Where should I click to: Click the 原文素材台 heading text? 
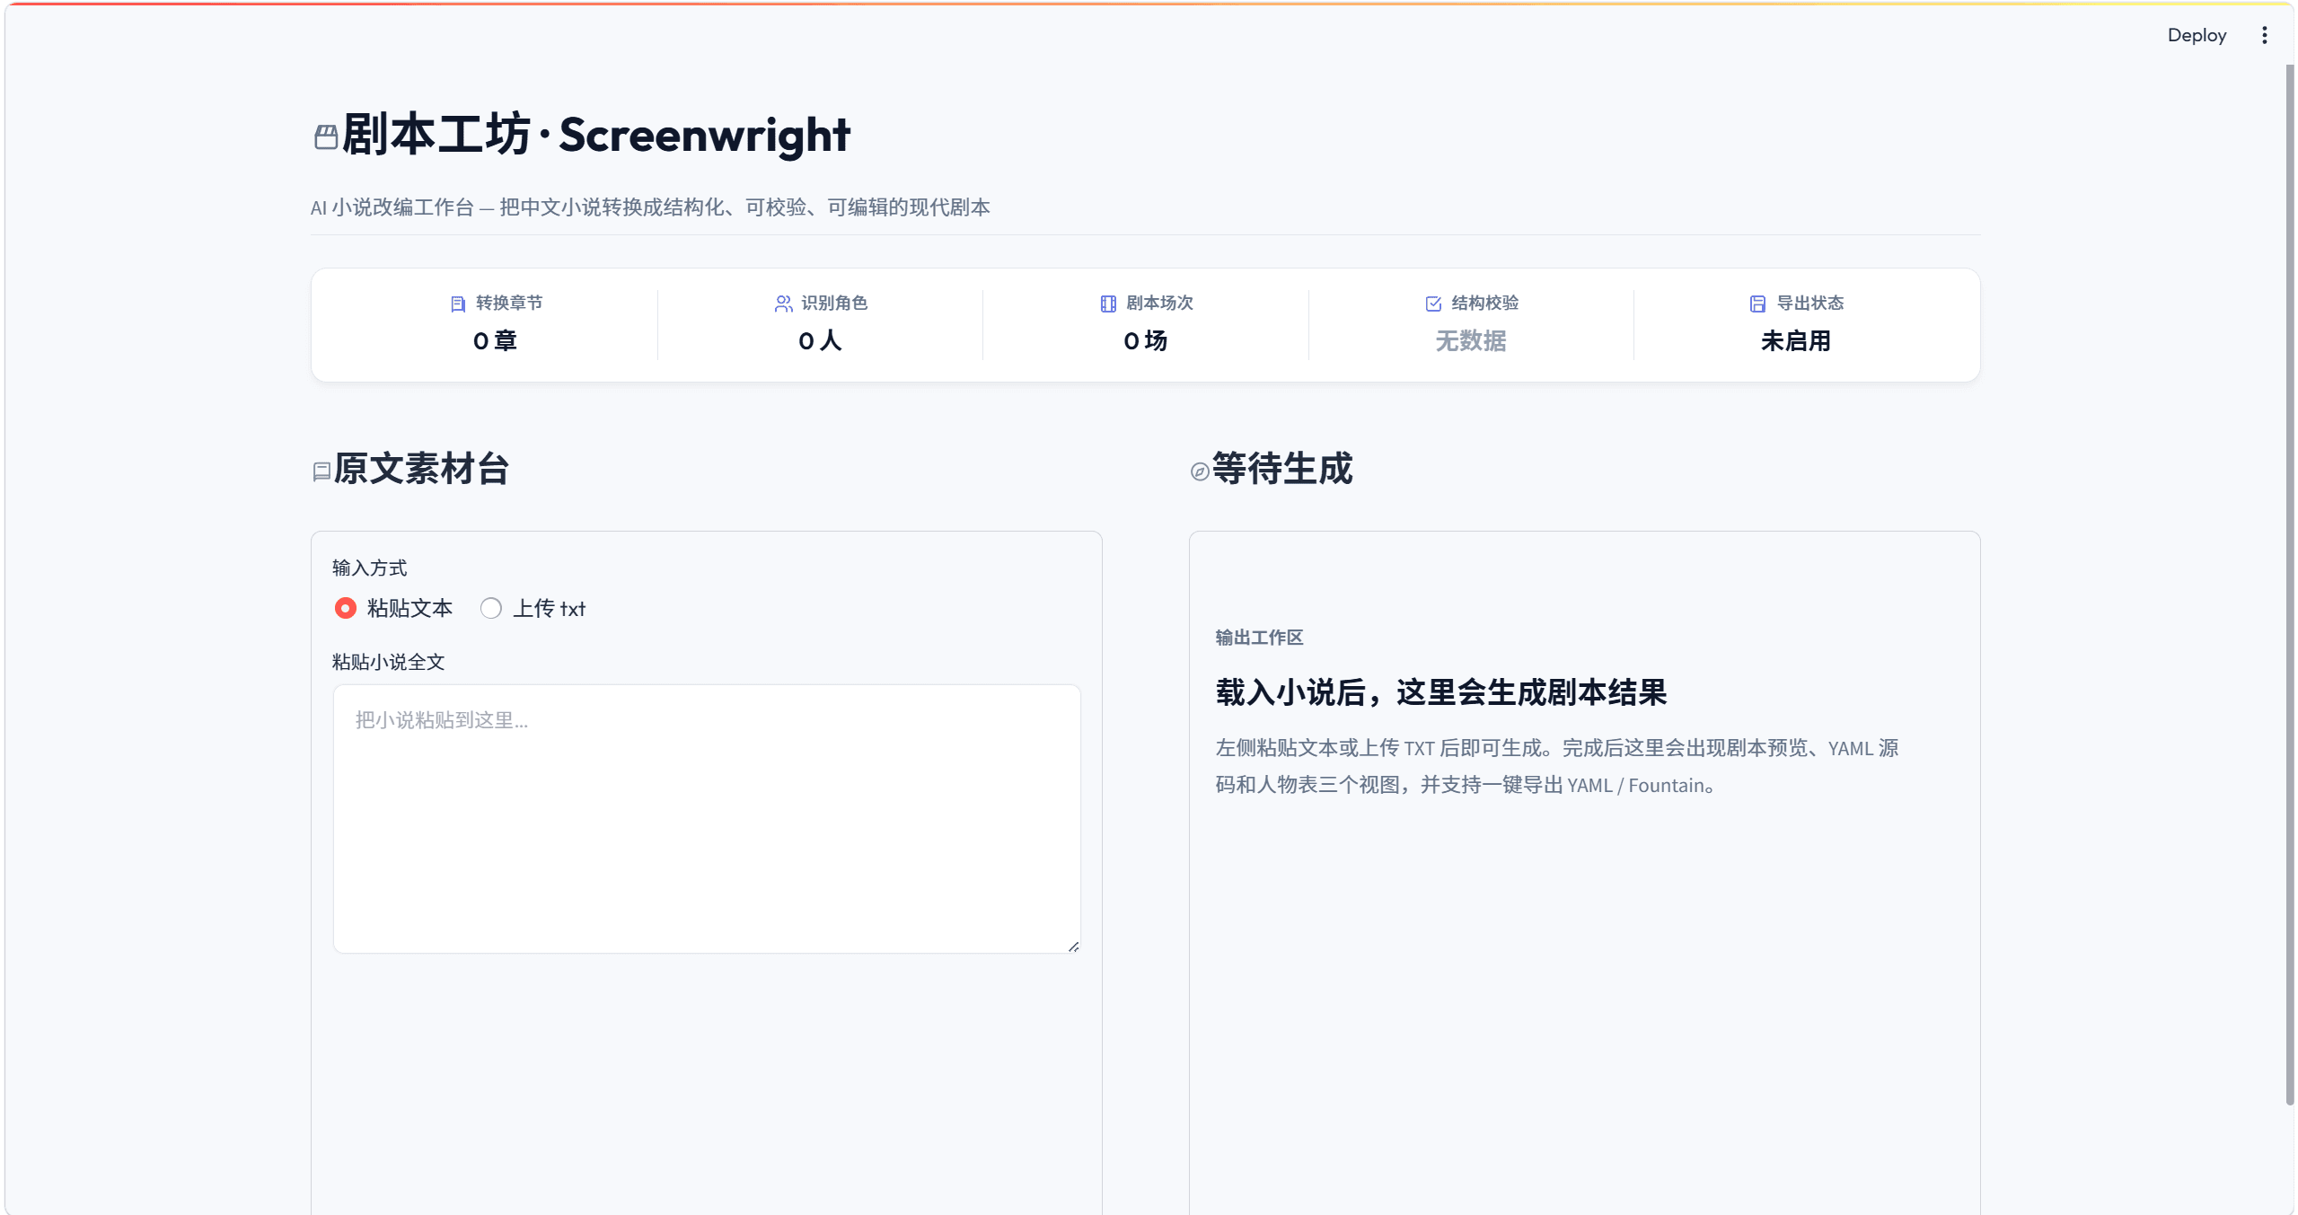tap(421, 469)
